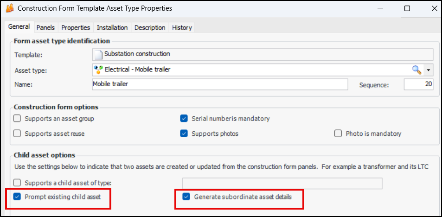Maximize the properties window
442x217 pixels.
[x=407, y=8]
